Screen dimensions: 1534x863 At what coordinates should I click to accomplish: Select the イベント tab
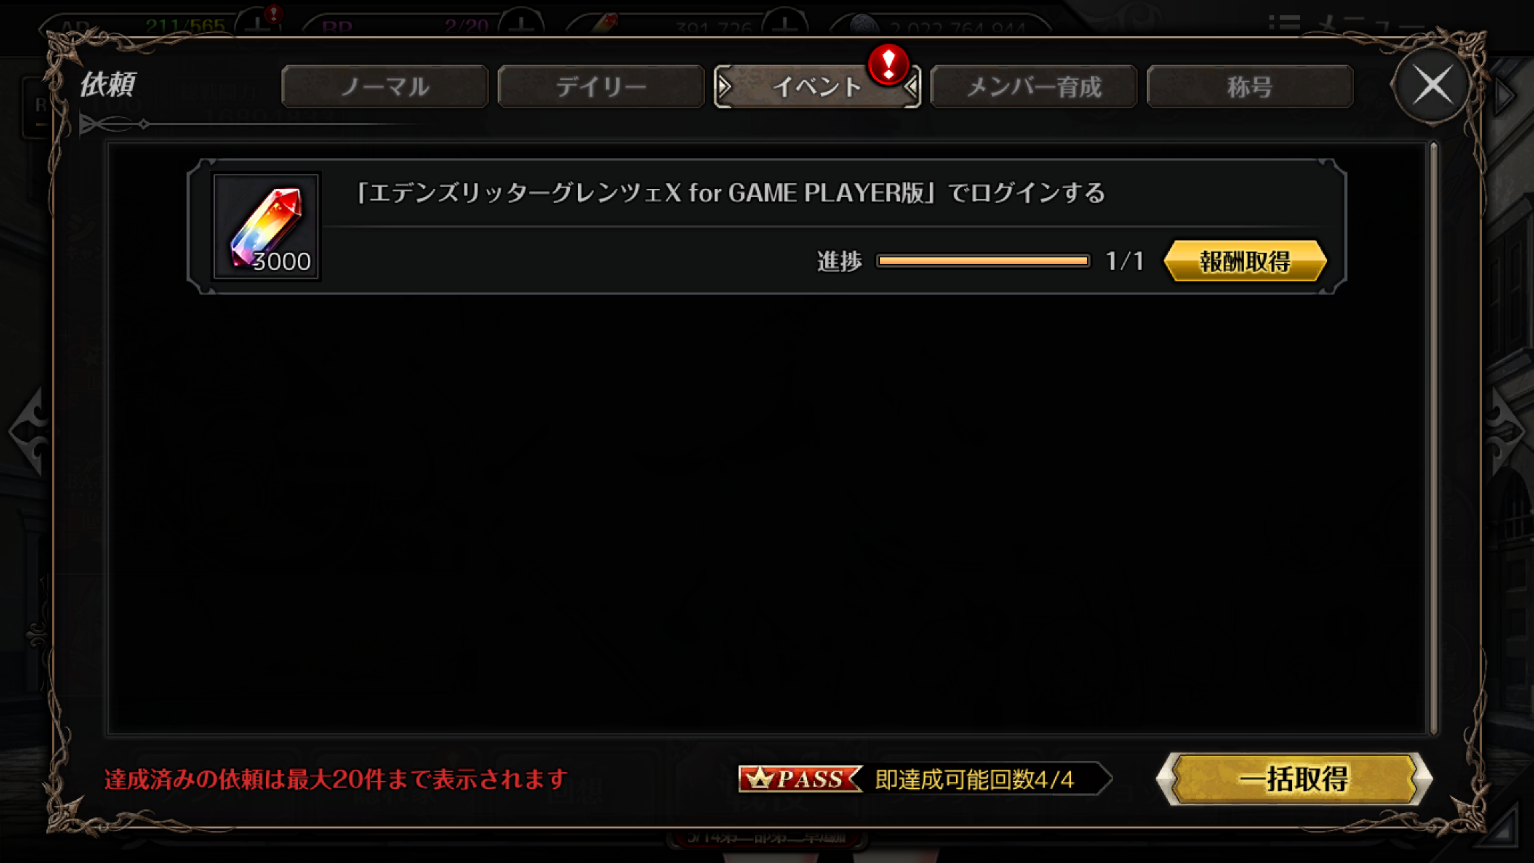tap(817, 87)
